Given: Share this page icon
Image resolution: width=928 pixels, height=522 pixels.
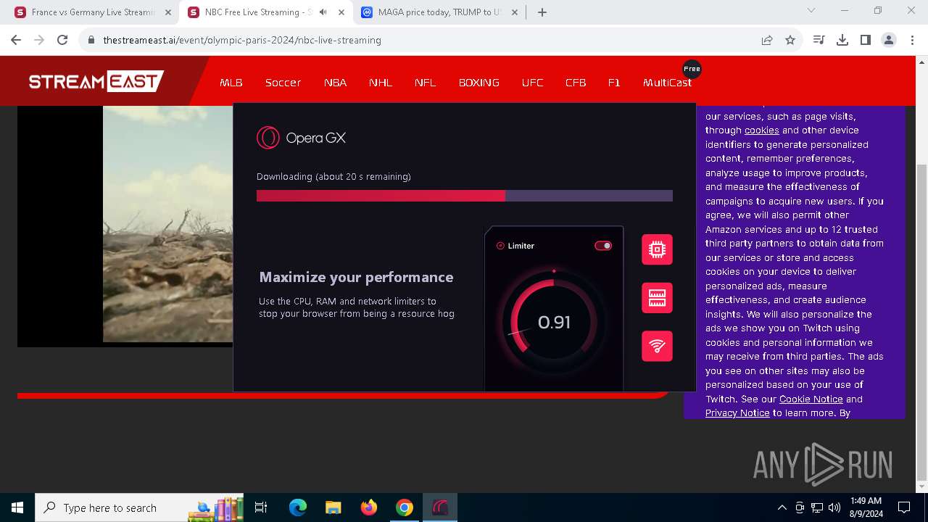Looking at the screenshot, I should pos(767,40).
